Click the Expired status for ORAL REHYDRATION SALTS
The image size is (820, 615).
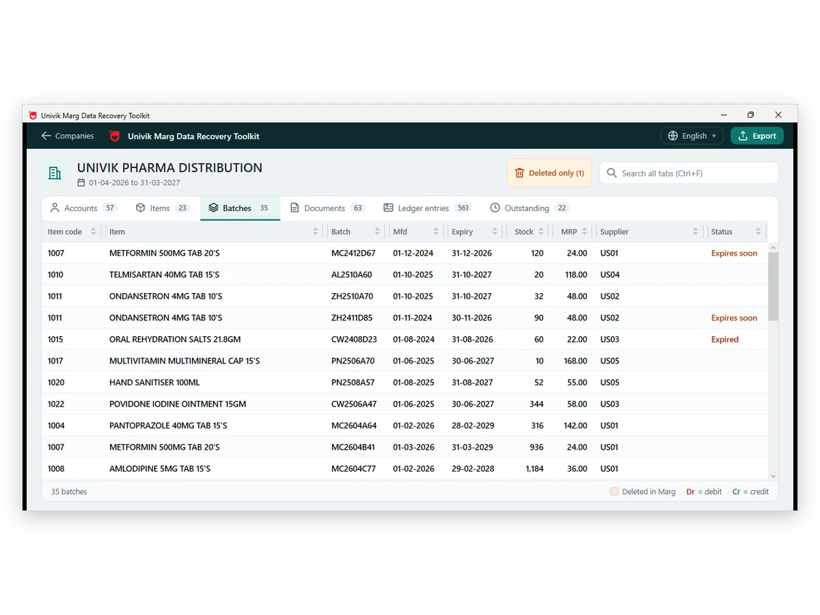point(724,340)
